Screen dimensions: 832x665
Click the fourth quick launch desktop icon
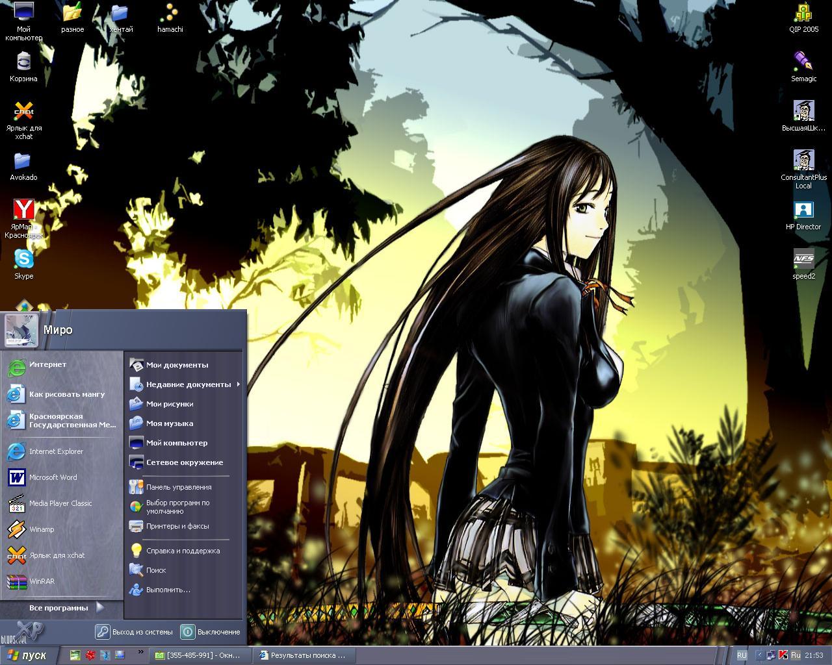120,655
